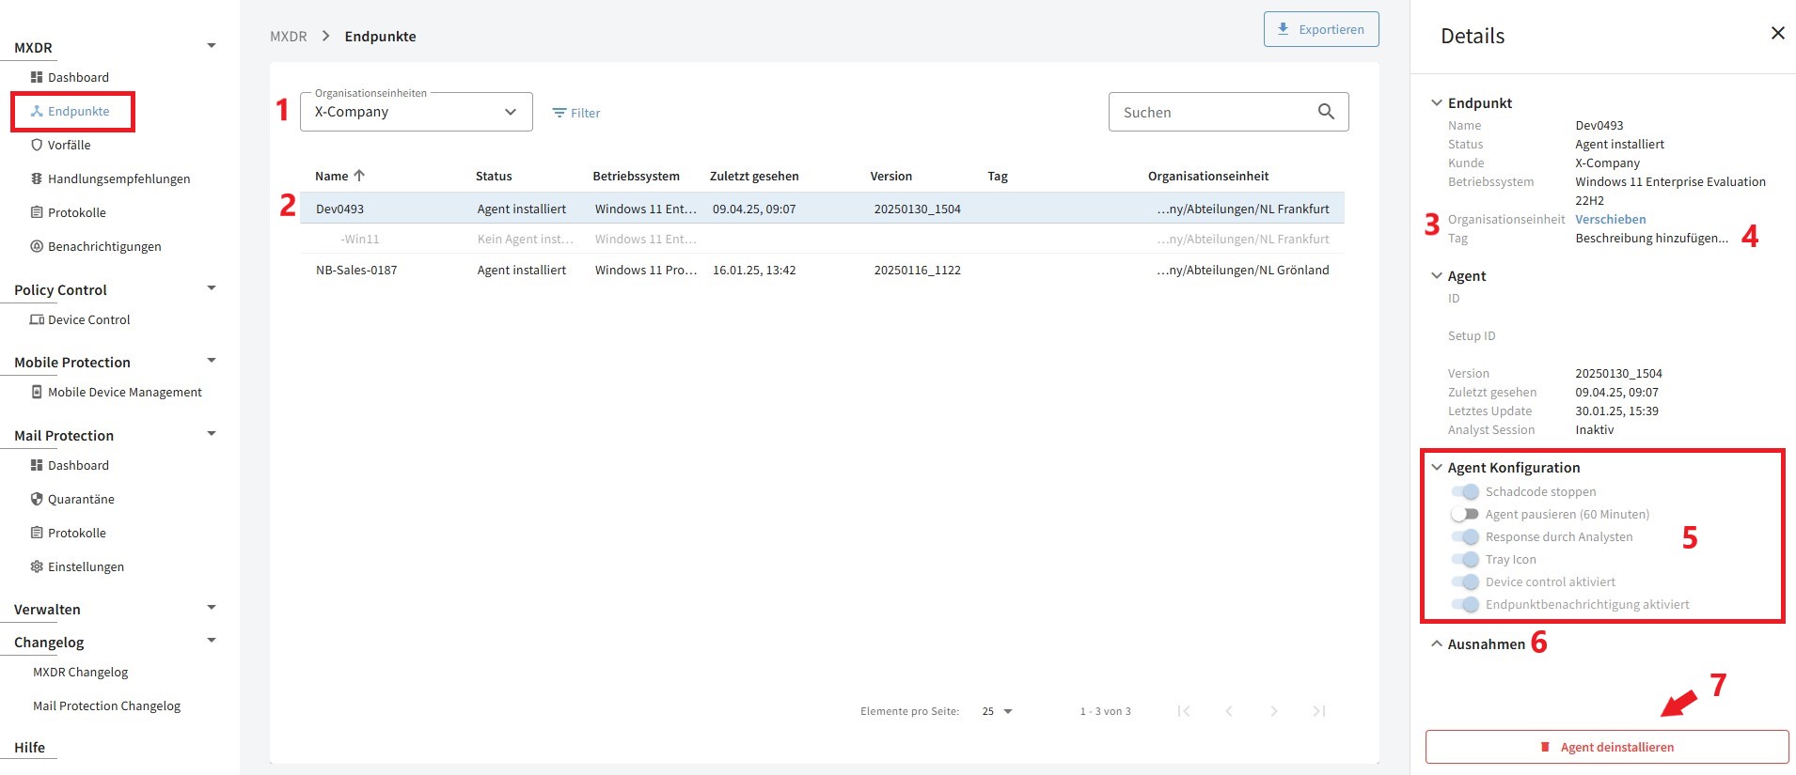Open Handlungsempfehlungen in the sidebar
The height and width of the screenshot is (775, 1796).
click(110, 178)
